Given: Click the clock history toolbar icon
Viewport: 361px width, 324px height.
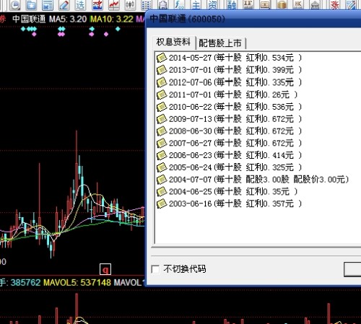Looking at the screenshot, I should pos(15,5).
